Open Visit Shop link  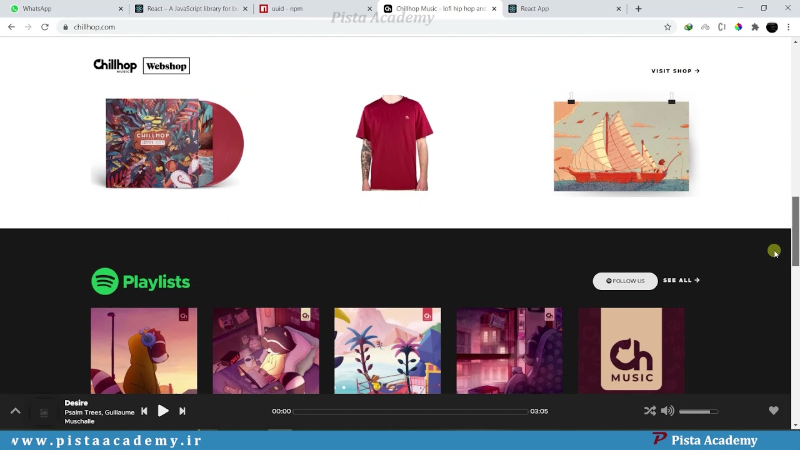(x=676, y=71)
